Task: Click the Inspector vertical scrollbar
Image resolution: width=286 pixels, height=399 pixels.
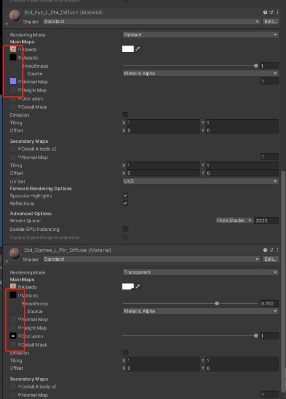Action: [x=283, y=282]
